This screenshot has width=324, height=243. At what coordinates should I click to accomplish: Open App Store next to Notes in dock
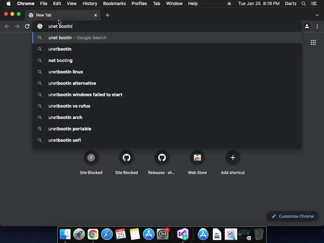point(149,234)
